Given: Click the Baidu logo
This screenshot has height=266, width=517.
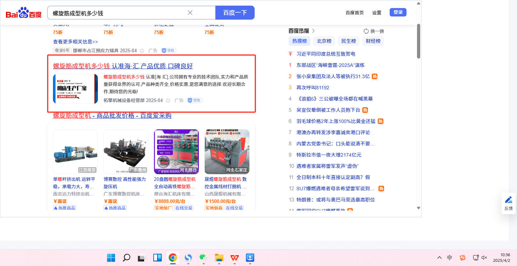Looking at the screenshot, I should pos(23,13).
